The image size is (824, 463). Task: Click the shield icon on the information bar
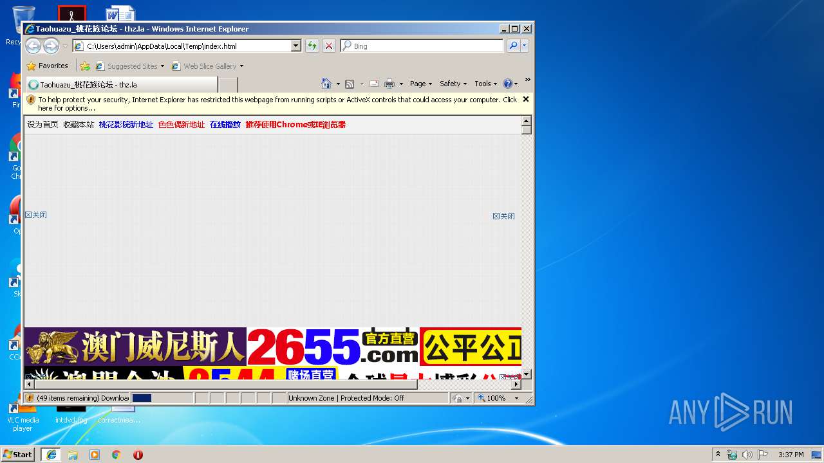point(31,100)
